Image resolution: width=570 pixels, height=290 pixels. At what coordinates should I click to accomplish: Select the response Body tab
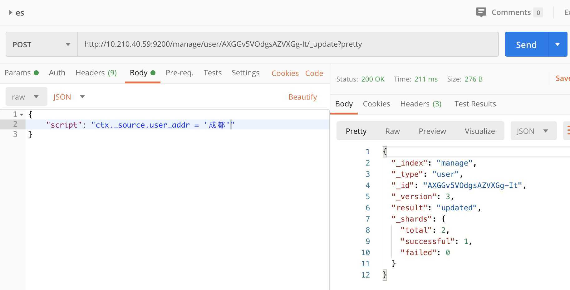pyautogui.click(x=344, y=104)
